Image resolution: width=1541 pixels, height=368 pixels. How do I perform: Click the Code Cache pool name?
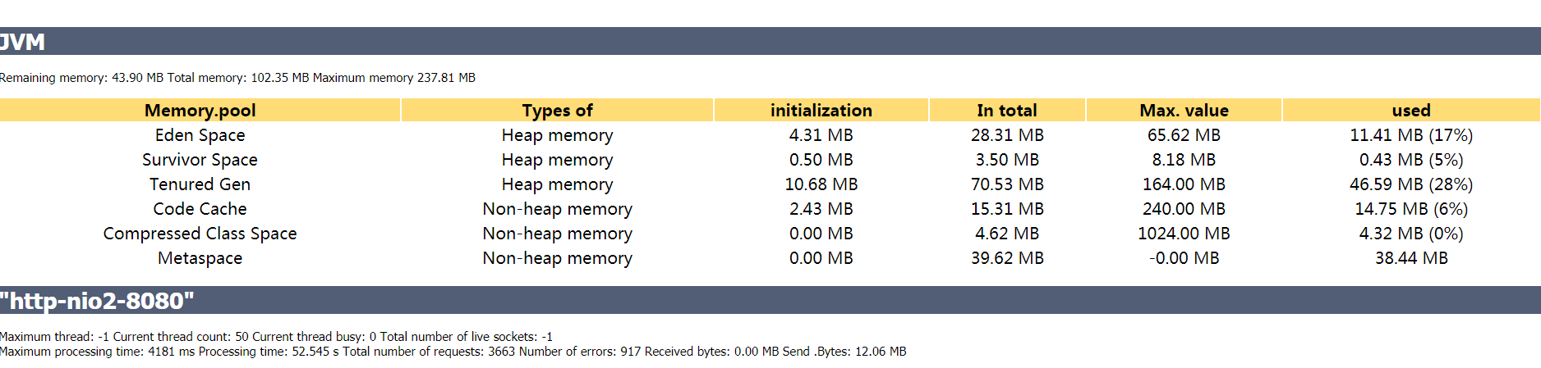pos(200,209)
